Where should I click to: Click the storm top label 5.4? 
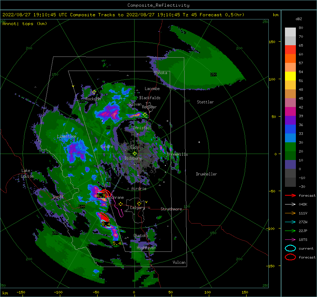(x=117, y=243)
